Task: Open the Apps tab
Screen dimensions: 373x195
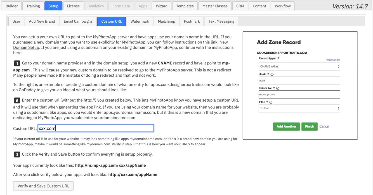Action: point(143,6)
